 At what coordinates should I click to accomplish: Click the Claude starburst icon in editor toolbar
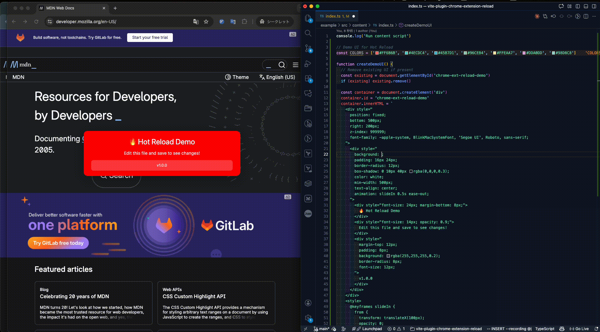click(x=537, y=16)
